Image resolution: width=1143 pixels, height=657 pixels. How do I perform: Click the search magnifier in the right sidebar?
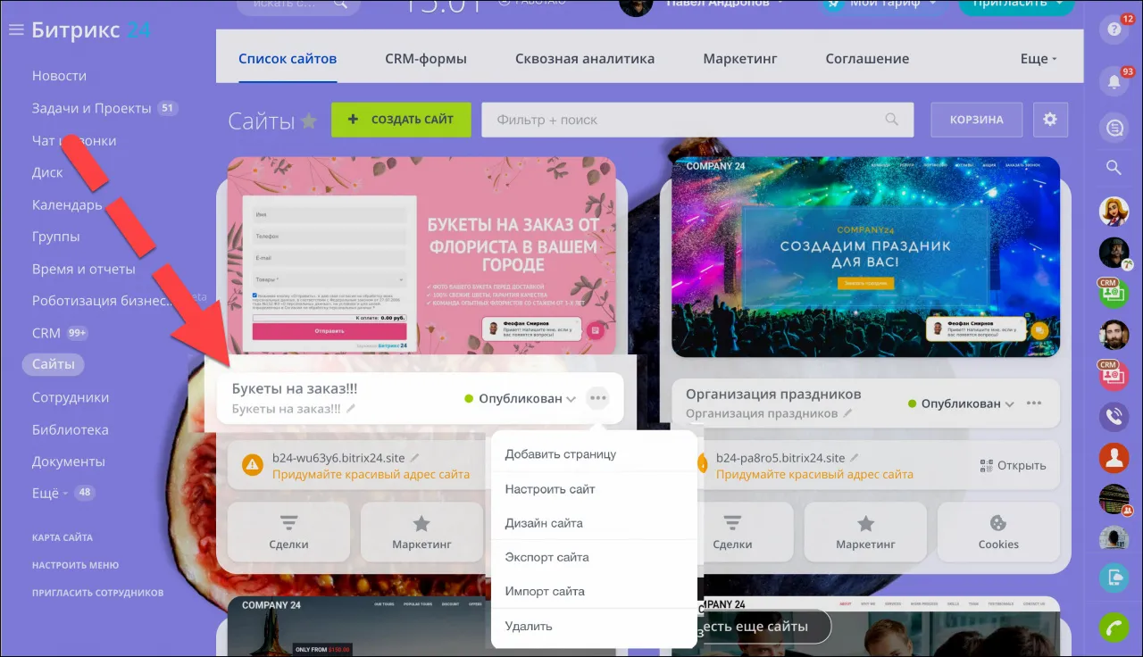(1114, 167)
